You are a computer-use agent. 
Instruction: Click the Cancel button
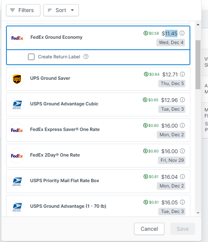pos(149,229)
